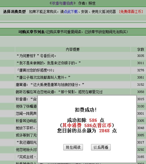
Task: Click the remaining balance 2848 in dialog
Action: (x=104, y=131)
